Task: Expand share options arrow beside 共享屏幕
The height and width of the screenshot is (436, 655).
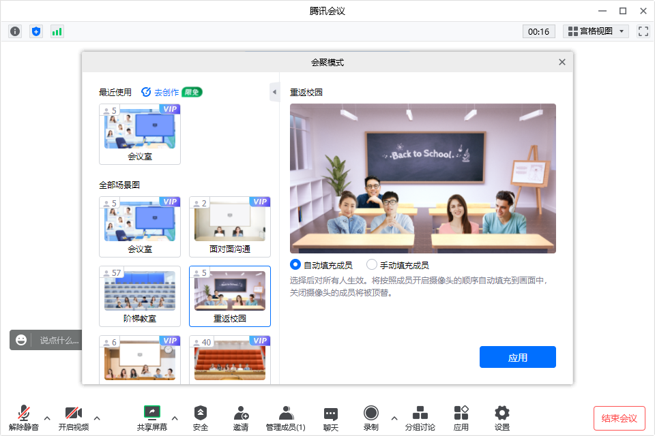Action: pos(175,418)
